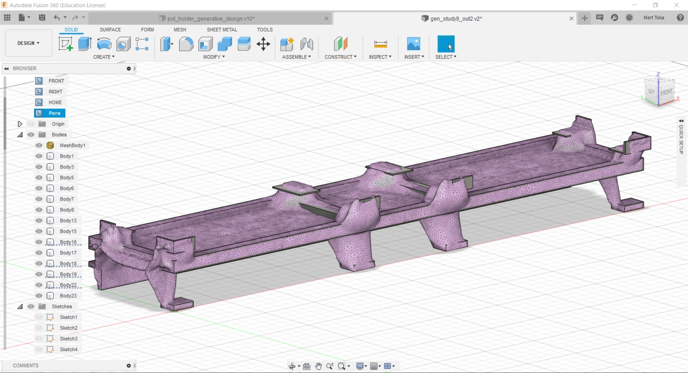Open the Mert Toka account menu
The width and height of the screenshot is (688, 373).
click(x=654, y=18)
